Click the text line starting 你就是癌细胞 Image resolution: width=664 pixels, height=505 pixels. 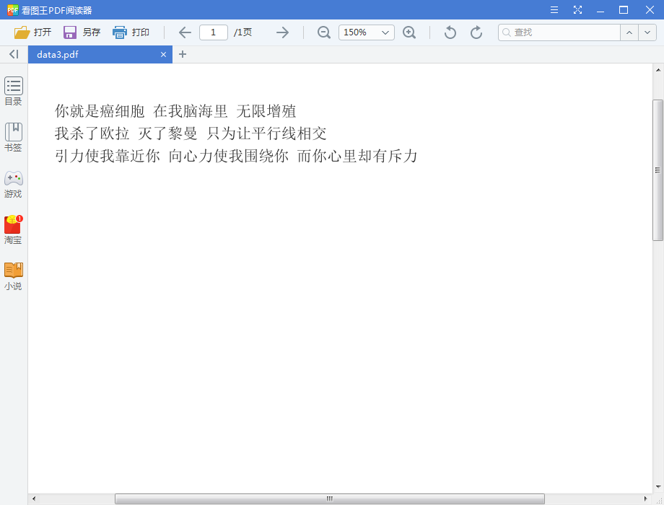coord(175,111)
